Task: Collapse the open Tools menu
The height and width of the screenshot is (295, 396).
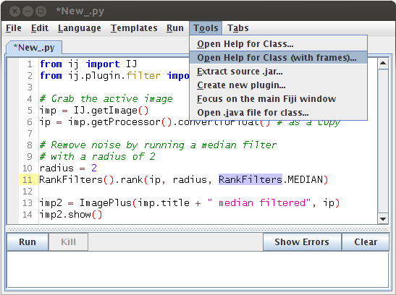Action: coord(206,28)
